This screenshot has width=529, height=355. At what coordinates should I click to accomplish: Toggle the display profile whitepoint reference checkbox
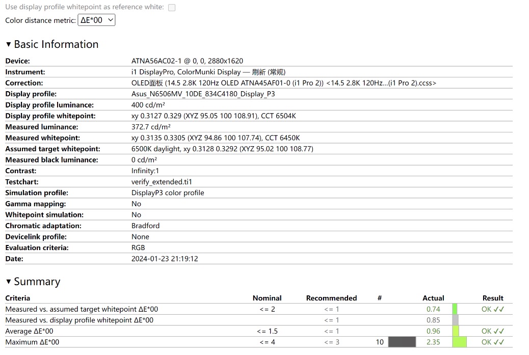(x=172, y=8)
